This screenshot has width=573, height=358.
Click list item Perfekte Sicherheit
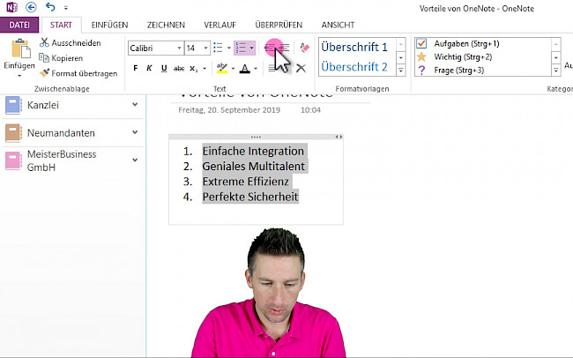pyautogui.click(x=250, y=197)
